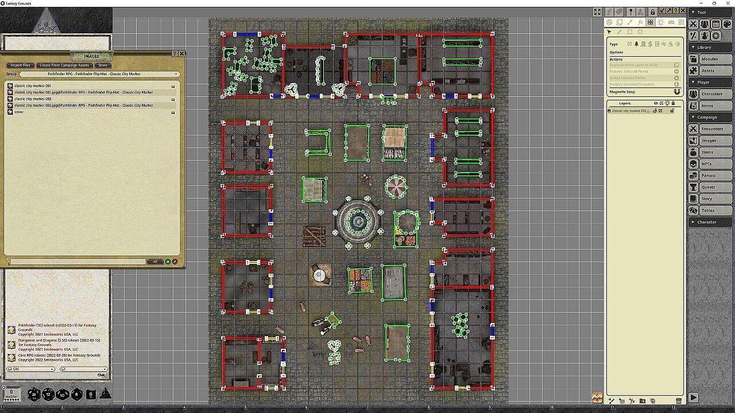Image resolution: width=735 pixels, height=413 pixels.
Task: Choose the circle drawing tool
Action: (x=640, y=32)
